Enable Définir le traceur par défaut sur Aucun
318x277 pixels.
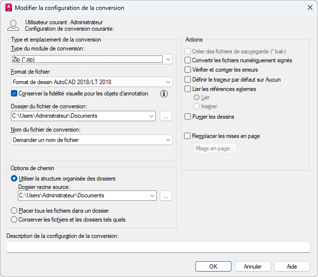[x=187, y=79]
